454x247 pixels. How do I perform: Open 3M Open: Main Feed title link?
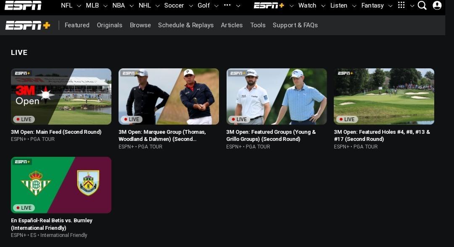coord(56,132)
